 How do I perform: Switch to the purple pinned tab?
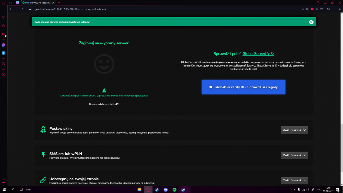(x=17, y=3)
